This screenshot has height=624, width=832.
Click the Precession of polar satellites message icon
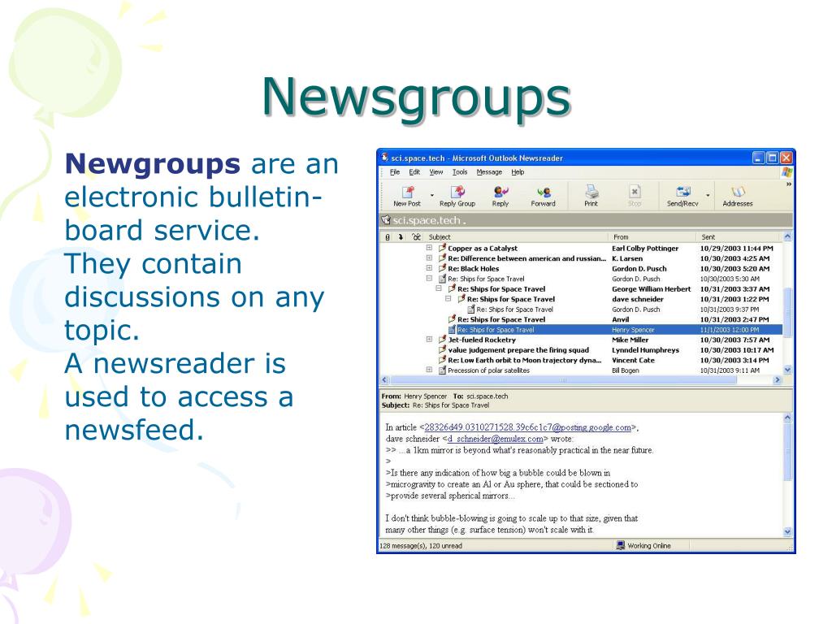[442, 370]
